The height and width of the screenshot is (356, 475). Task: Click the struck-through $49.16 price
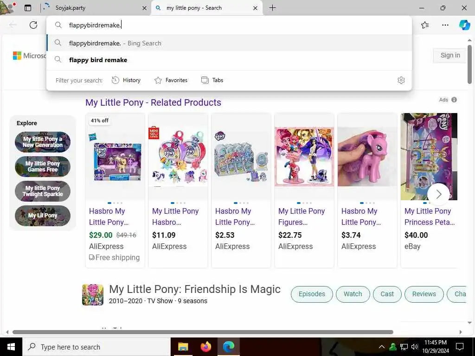[126, 235]
